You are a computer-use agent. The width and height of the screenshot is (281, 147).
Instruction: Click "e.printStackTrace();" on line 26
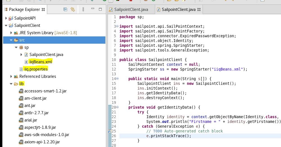(x=169, y=136)
